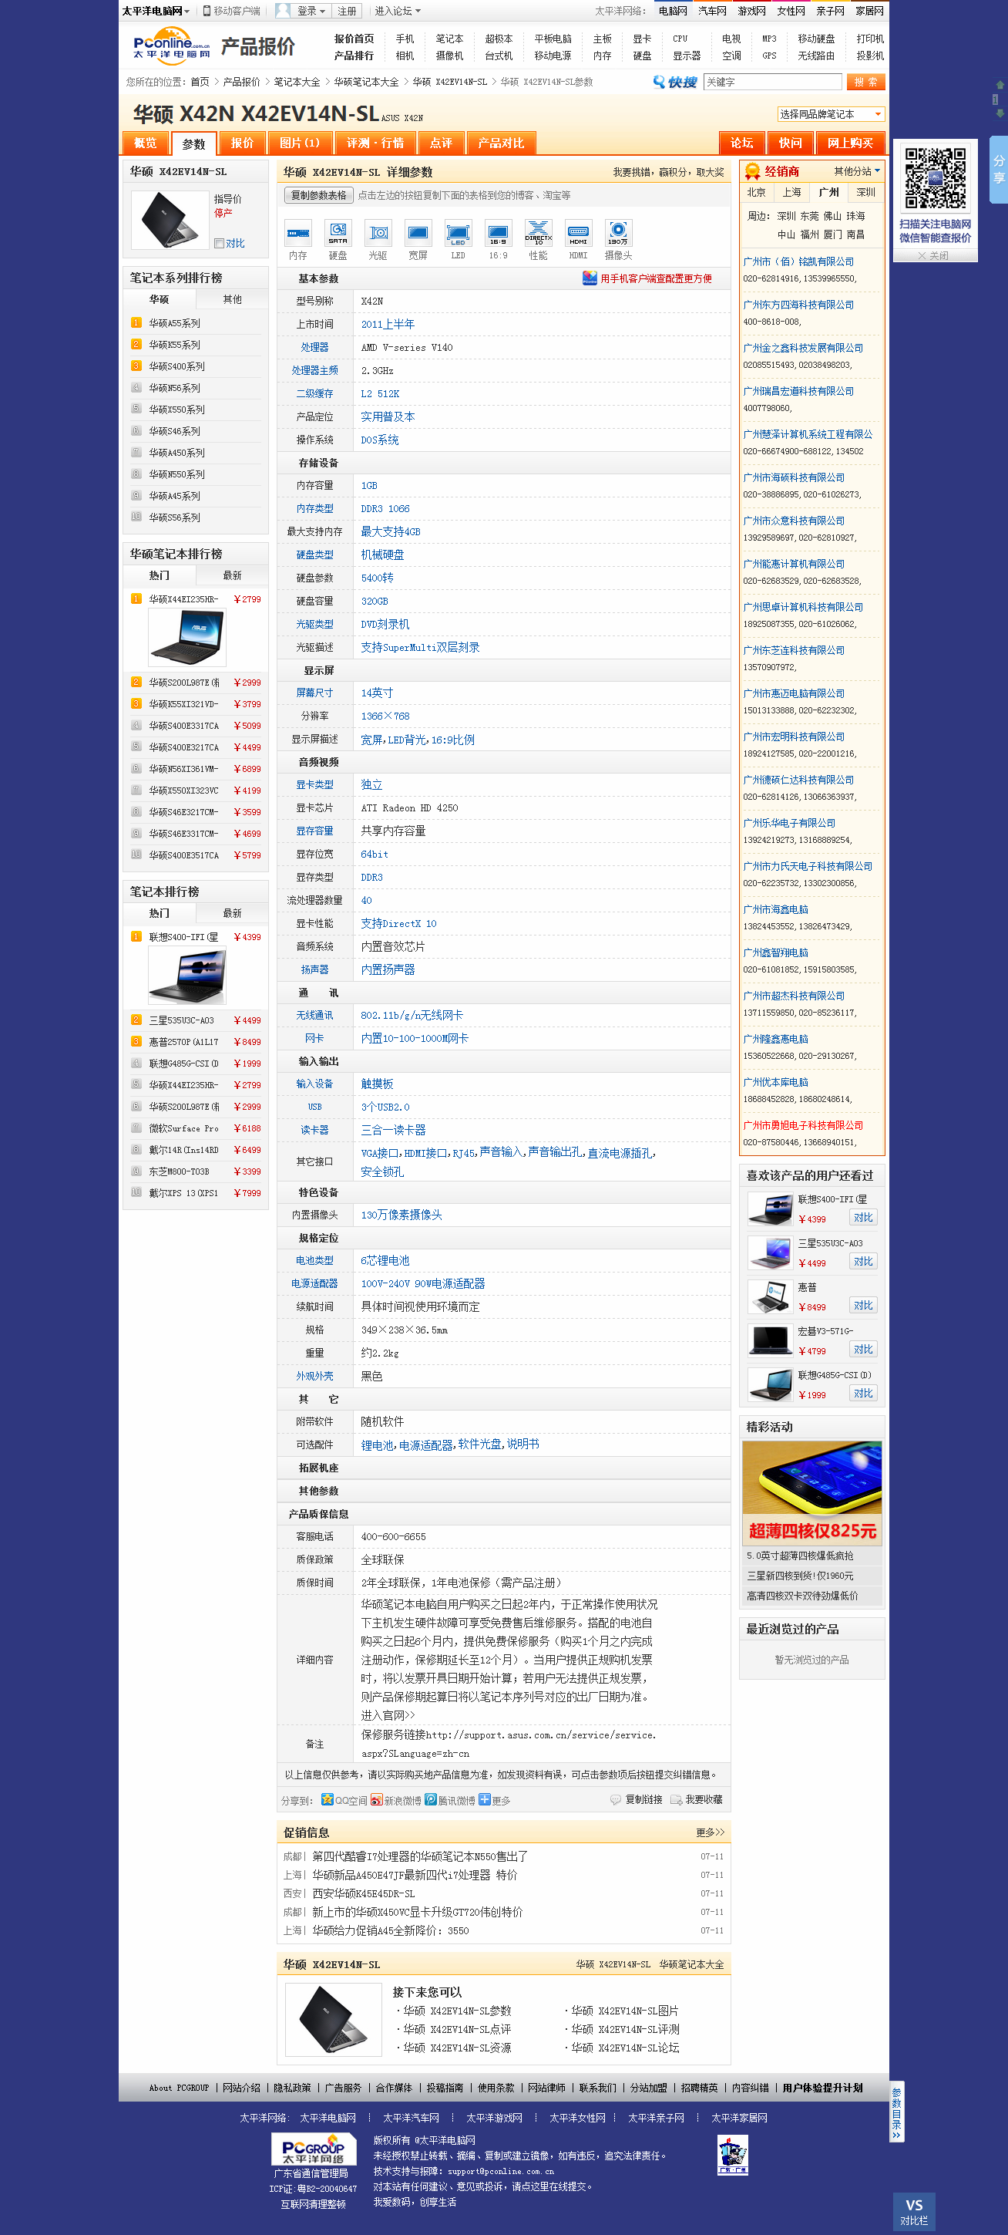Screen dimensions: 1008x2235
Task: Click the 网上购买 button
Action: click(849, 142)
